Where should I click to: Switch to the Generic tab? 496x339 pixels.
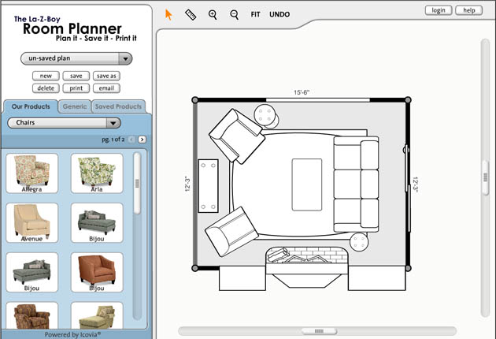coord(75,106)
